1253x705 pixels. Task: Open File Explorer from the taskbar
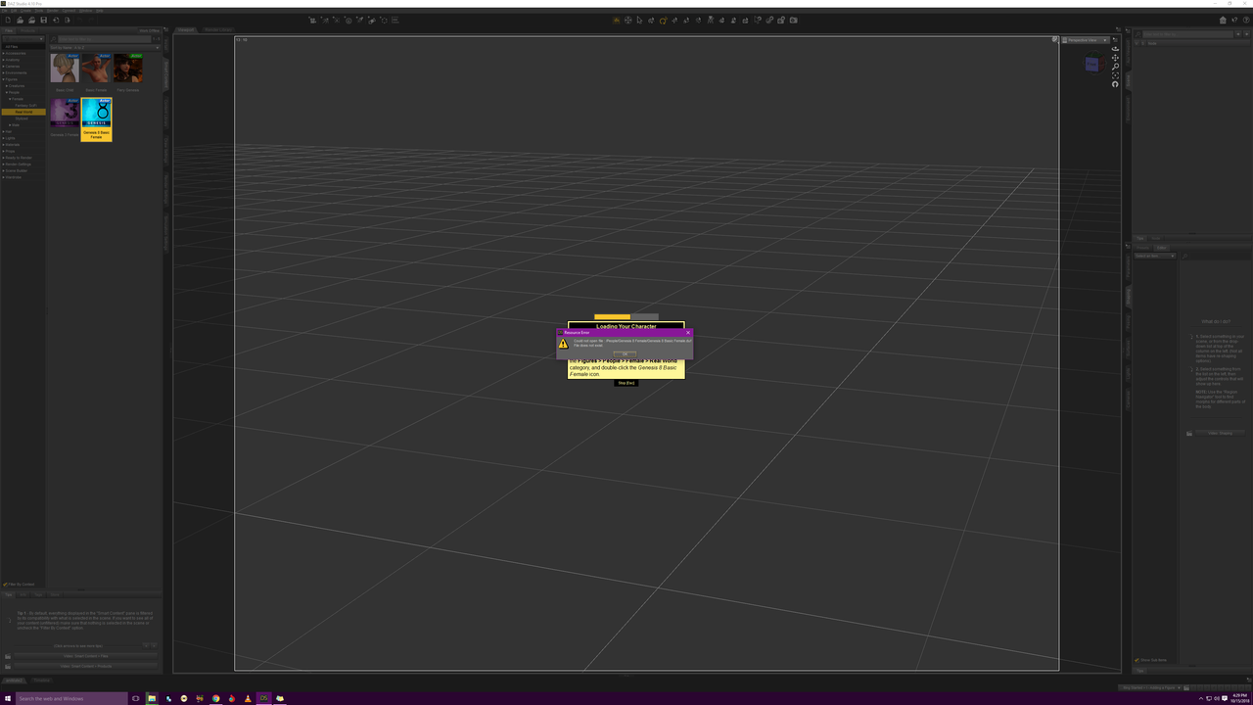152,698
